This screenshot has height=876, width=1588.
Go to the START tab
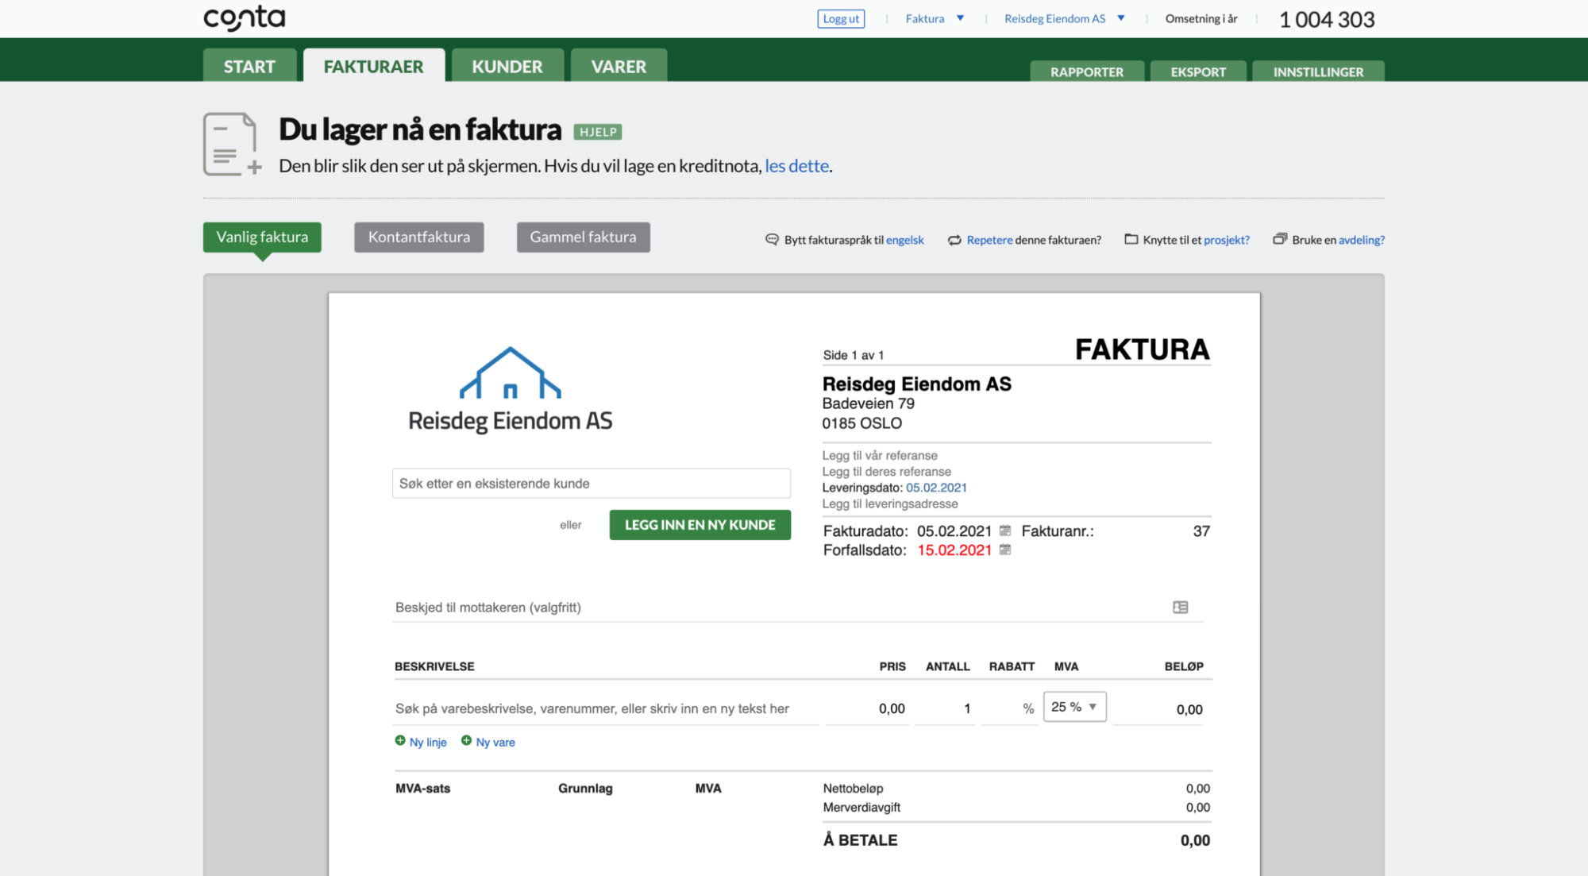(249, 66)
